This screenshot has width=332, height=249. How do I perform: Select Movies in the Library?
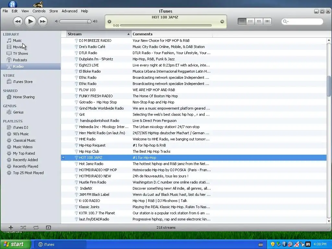[31, 47]
